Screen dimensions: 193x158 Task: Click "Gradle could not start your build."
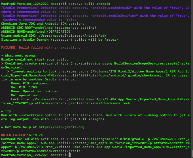coord(35,59)
